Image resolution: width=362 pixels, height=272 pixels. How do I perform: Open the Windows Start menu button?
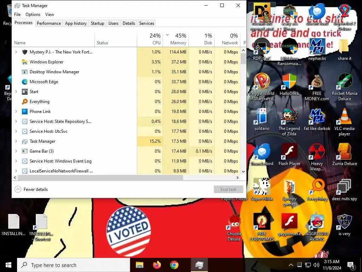(8, 265)
